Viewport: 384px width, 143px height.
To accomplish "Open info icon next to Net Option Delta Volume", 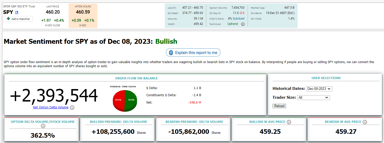I will tap(72, 108).
